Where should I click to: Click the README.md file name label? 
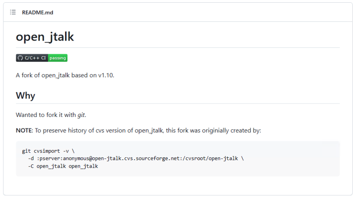(37, 12)
